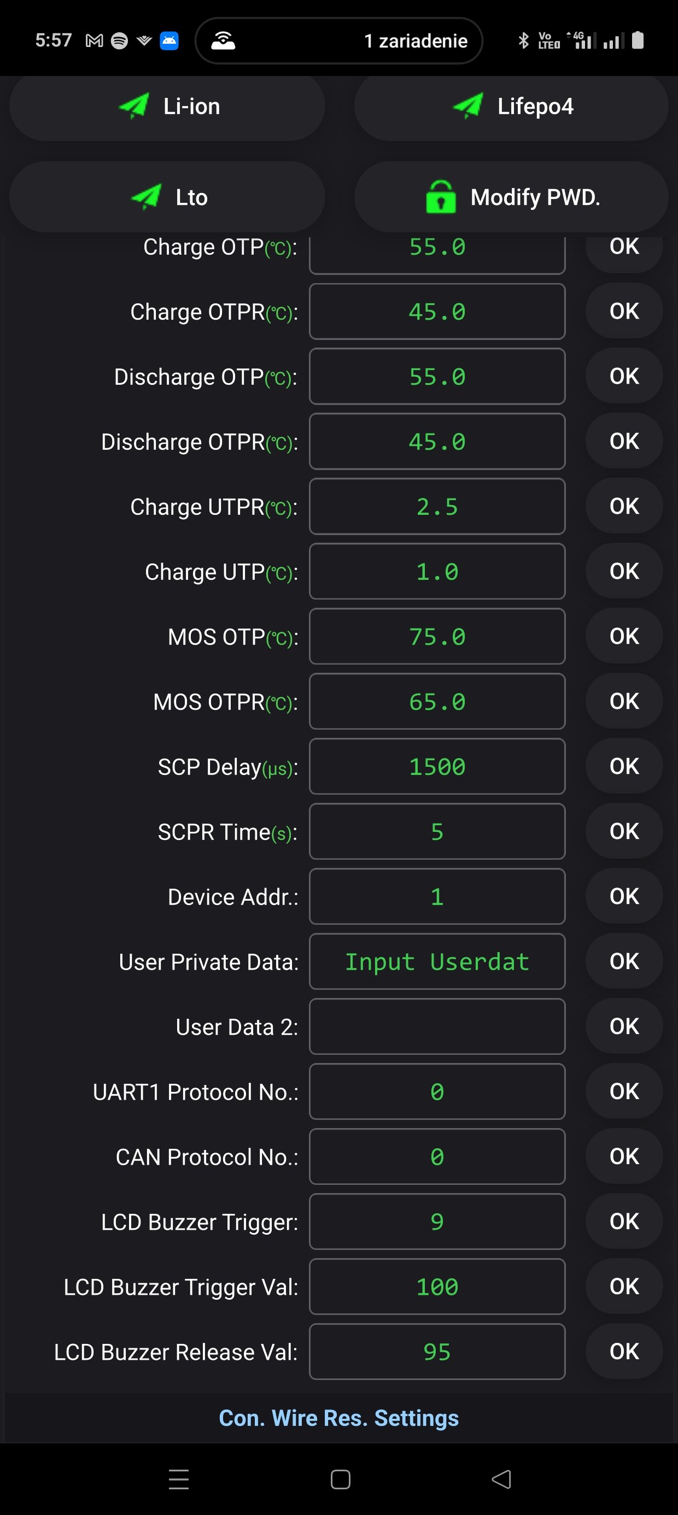This screenshot has height=1515, width=678.
Task: Edit the LCD Buzzer Release Val field
Action: click(437, 1352)
